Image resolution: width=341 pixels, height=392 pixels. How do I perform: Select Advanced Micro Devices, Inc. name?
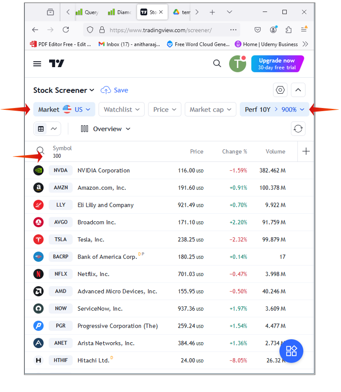click(117, 291)
